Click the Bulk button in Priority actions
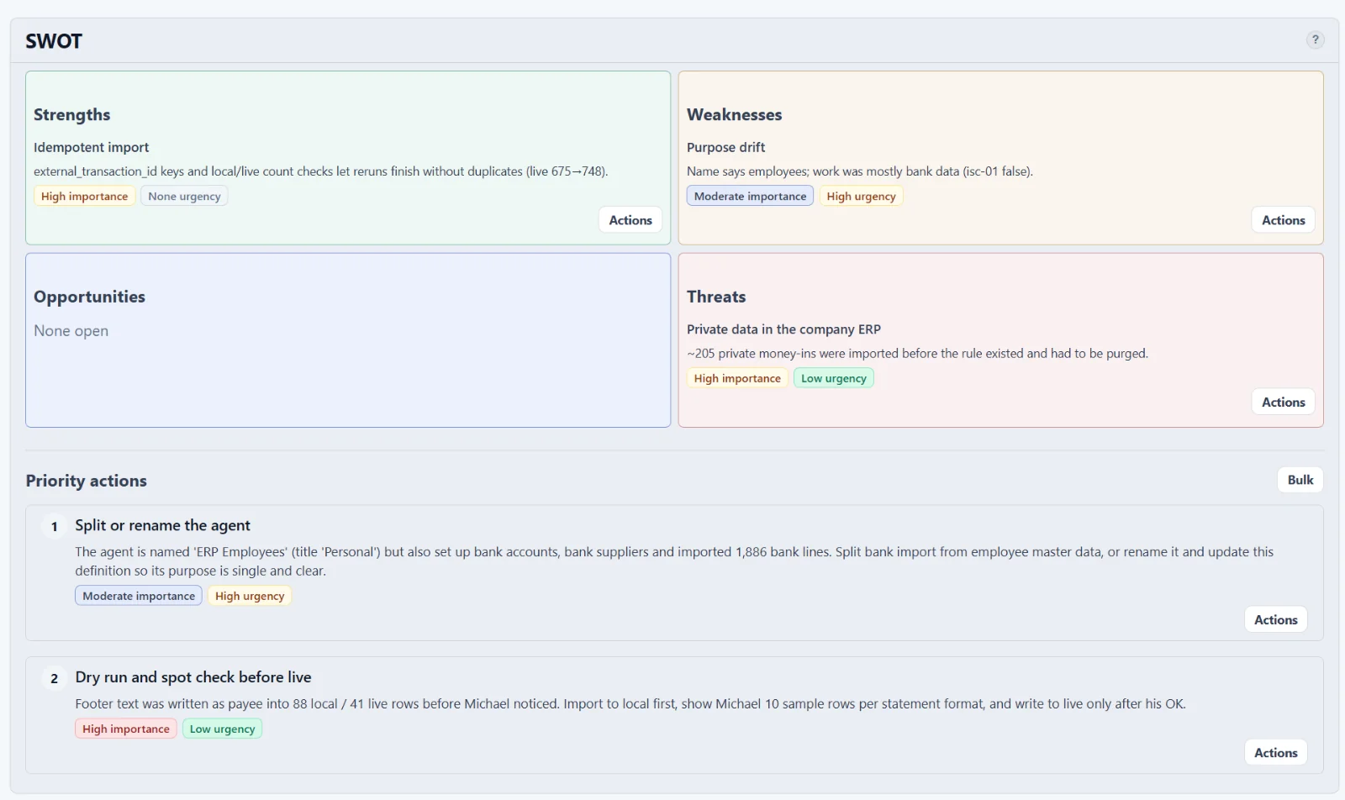This screenshot has height=800, width=1345. pos(1300,480)
